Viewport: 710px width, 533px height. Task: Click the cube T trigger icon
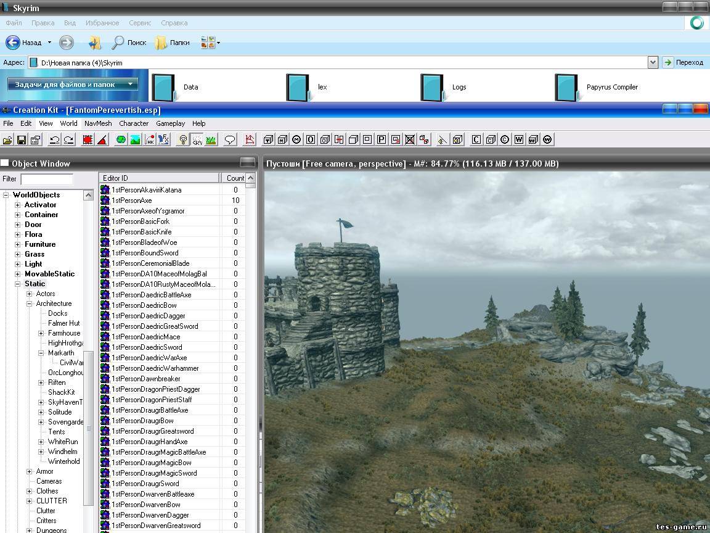click(x=268, y=140)
